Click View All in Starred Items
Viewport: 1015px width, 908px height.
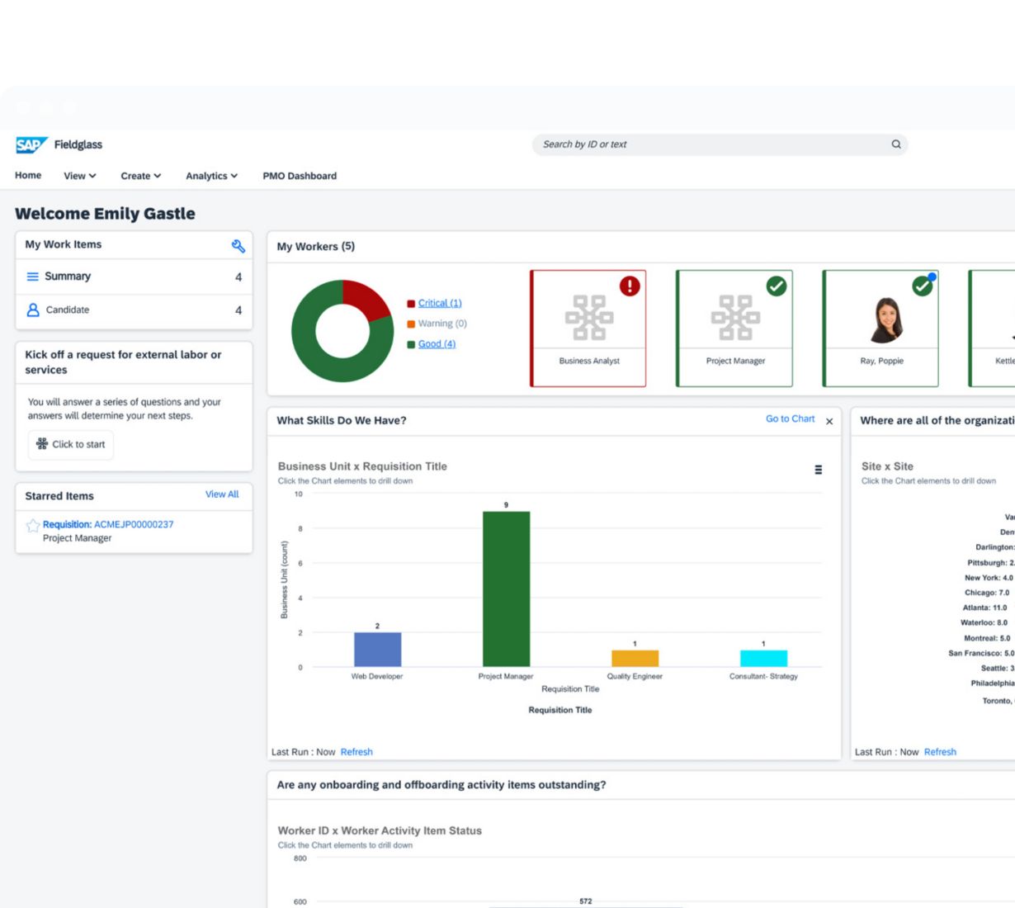pyautogui.click(x=222, y=494)
